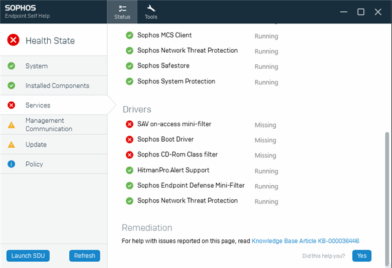
Task: Click the warning triangle beside Update
Action: [11, 144]
